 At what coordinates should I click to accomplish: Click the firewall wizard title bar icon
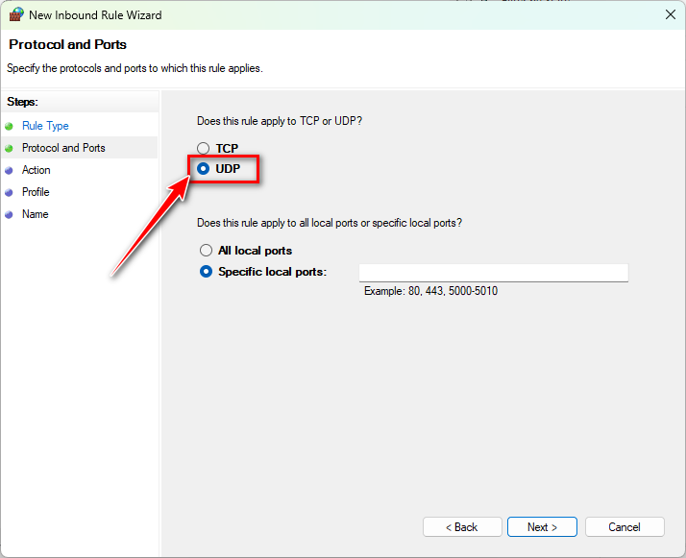(x=15, y=15)
